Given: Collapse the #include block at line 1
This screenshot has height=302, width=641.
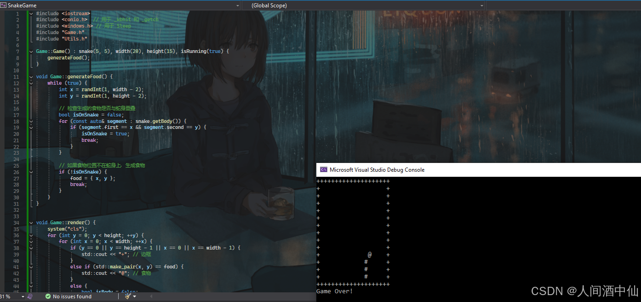Looking at the screenshot, I should [31, 13].
